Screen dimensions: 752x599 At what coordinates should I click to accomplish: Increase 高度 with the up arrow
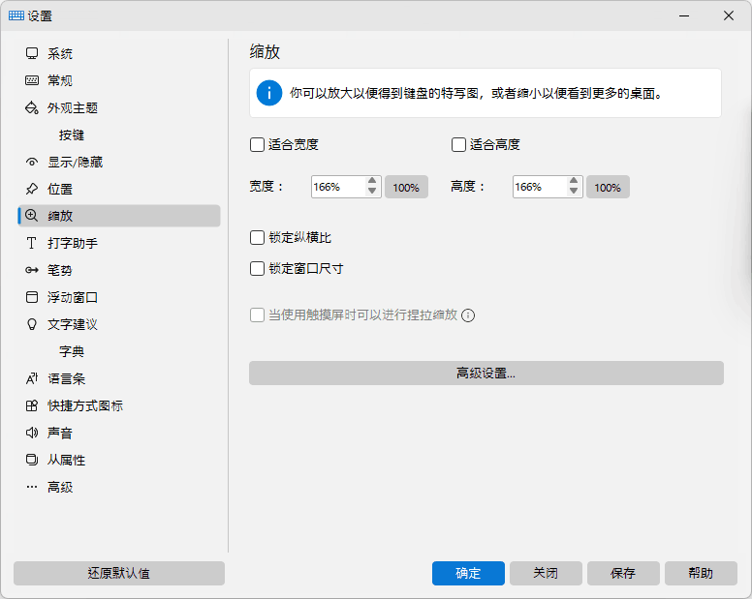point(574,181)
